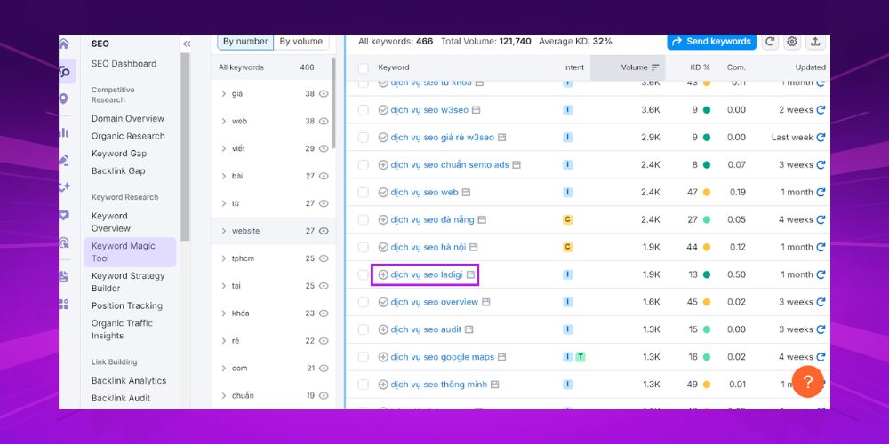
Task: Select Keyword Magic Tool in sidebar
Action: (131, 252)
